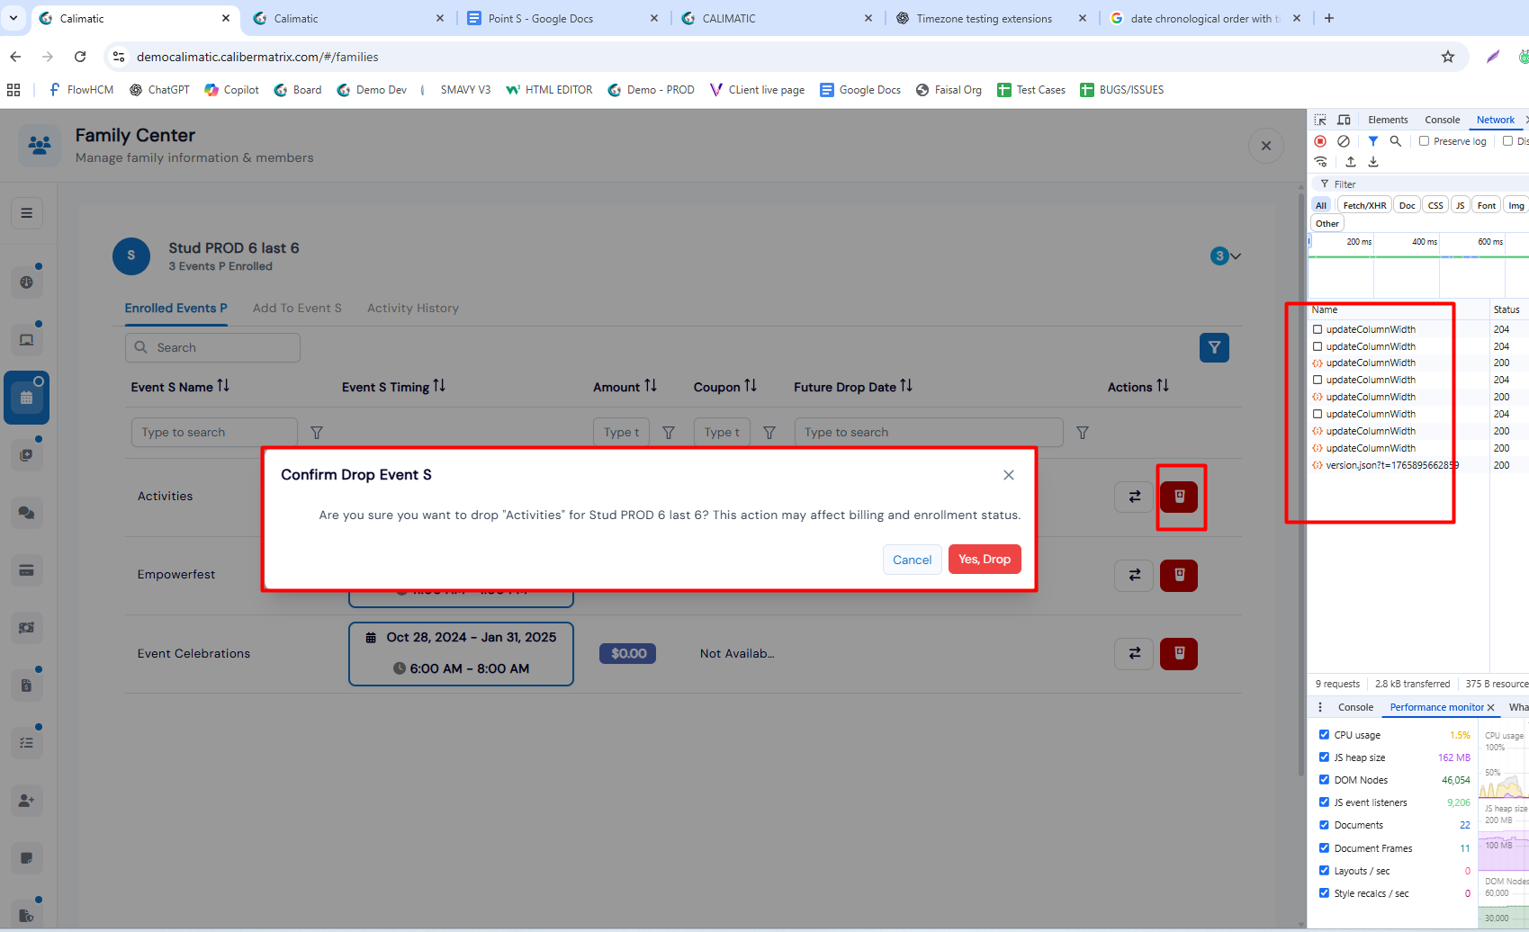The width and height of the screenshot is (1529, 932).
Task: Click the Search events field
Action: pos(212,348)
